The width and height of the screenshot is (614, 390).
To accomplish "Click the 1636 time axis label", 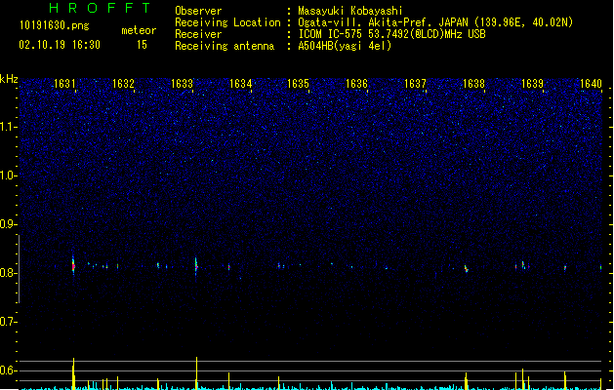I will (356, 84).
